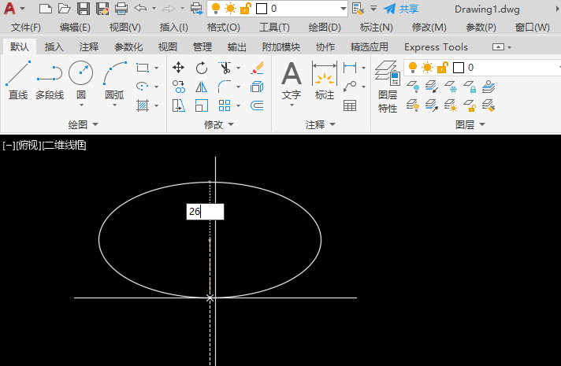Toggle layer freeze sun icon in ribbon layer box

426,68
